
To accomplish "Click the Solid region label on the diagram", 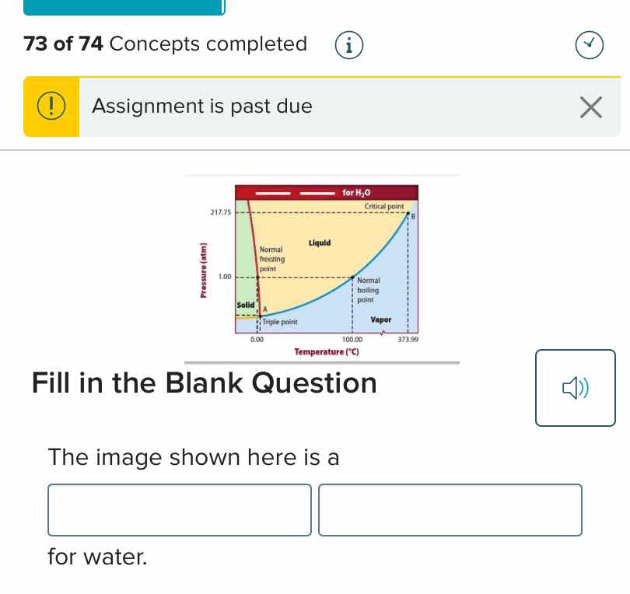I will tap(243, 306).
